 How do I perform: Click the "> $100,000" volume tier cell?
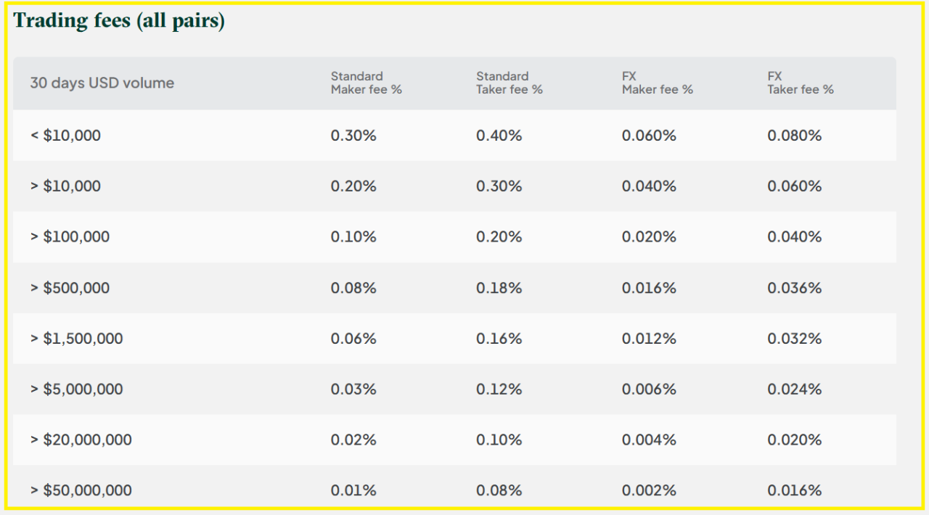pos(70,237)
